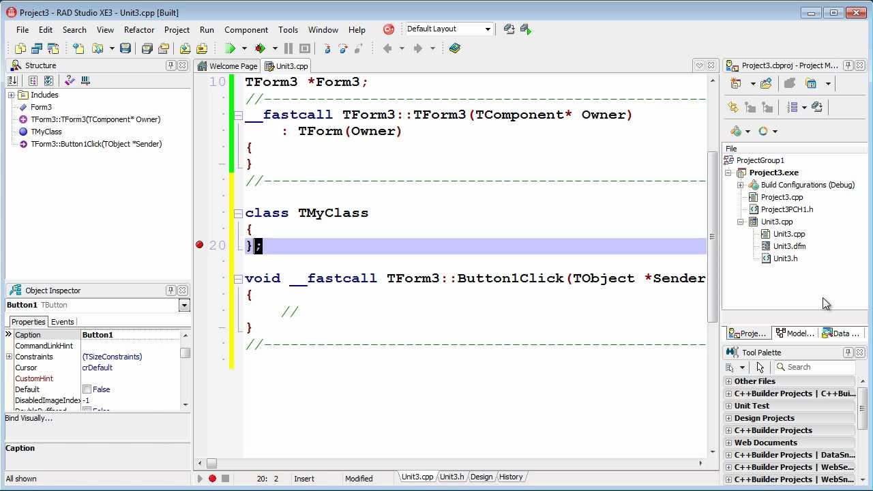The image size is (873, 491).
Task: Click the Structure toolbar help-wand icon
Action: click(x=70, y=80)
